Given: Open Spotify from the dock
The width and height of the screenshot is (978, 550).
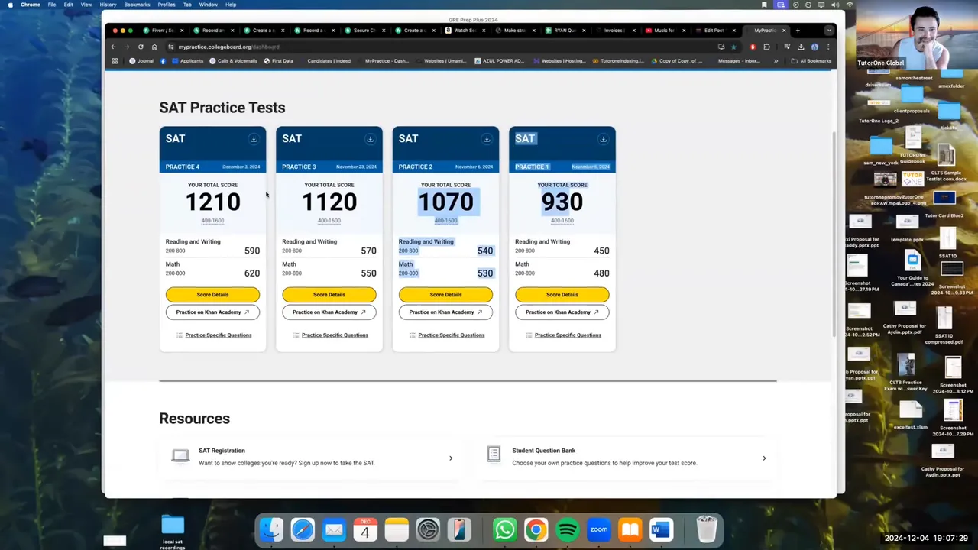Looking at the screenshot, I should point(567,529).
